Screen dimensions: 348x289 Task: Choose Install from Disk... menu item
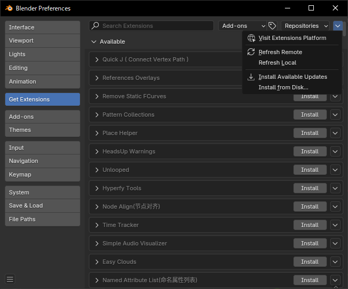click(x=292, y=87)
